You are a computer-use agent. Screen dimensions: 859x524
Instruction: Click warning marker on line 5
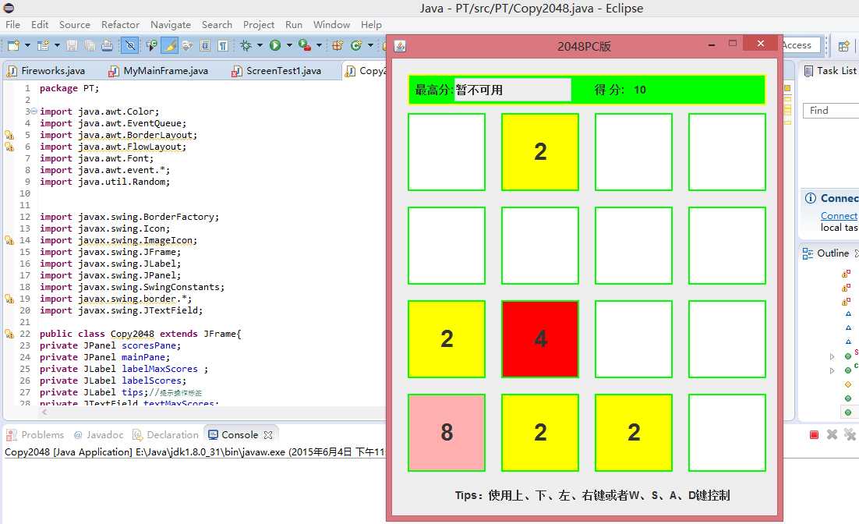(x=9, y=135)
